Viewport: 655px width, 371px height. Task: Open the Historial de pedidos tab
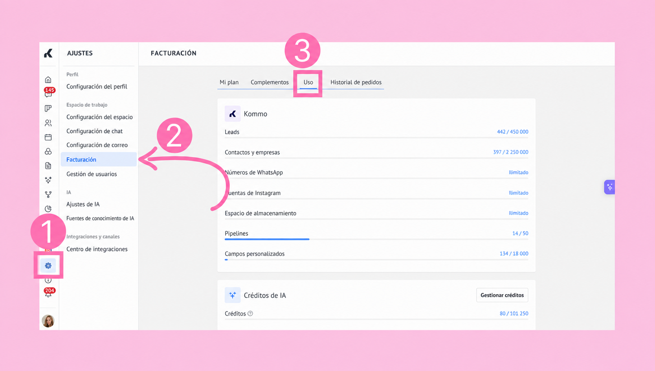click(x=356, y=82)
